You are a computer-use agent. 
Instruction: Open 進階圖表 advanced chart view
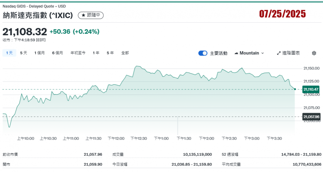288,53
